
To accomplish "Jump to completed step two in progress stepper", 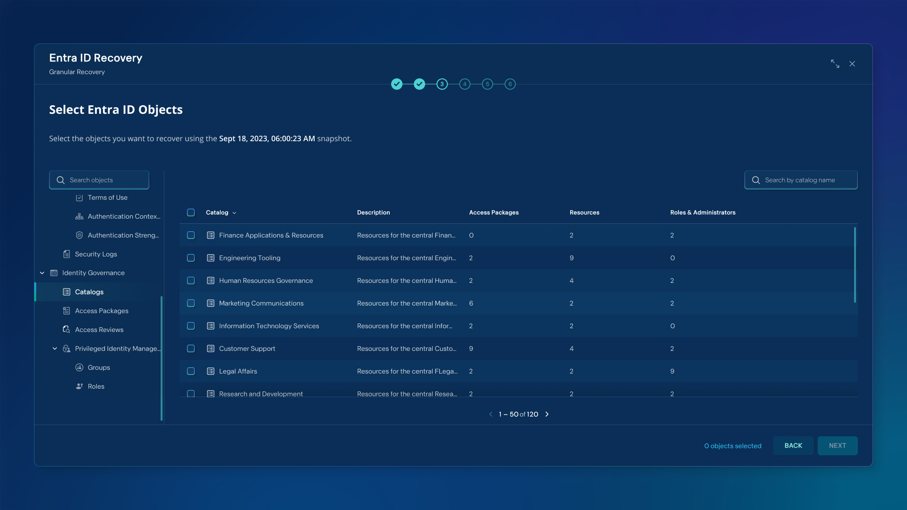I will coord(419,85).
